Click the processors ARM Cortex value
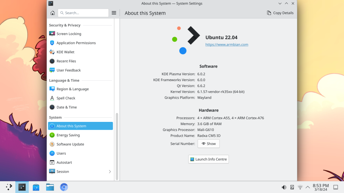This screenshot has width=344, height=193. tap(231, 118)
